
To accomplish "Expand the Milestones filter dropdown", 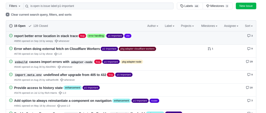I will tap(209, 26).
